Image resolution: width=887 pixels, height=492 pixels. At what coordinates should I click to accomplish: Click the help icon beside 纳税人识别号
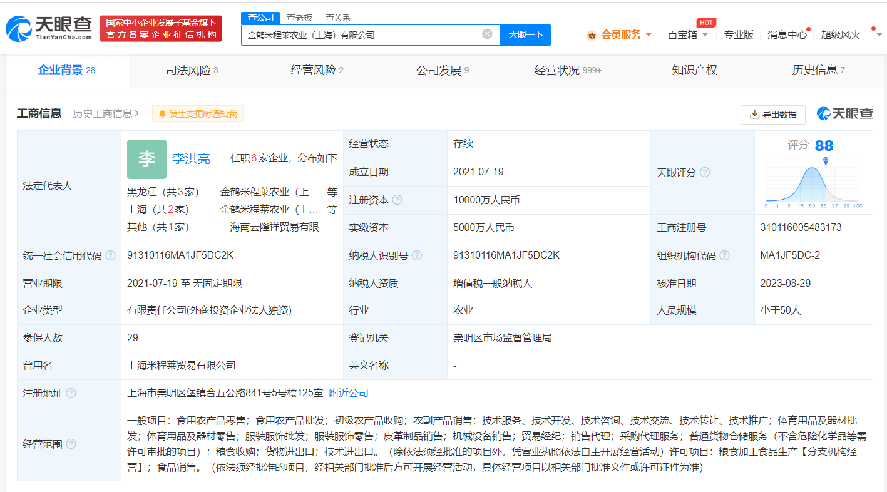tap(417, 255)
